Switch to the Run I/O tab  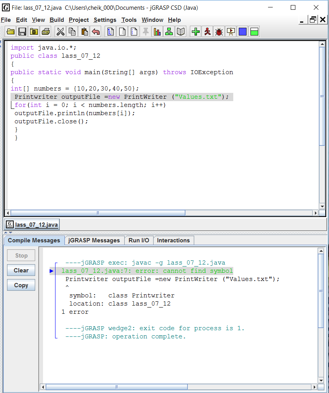click(139, 240)
